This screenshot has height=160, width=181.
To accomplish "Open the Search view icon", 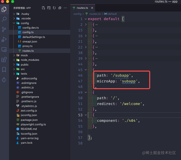I will coord(4,19).
